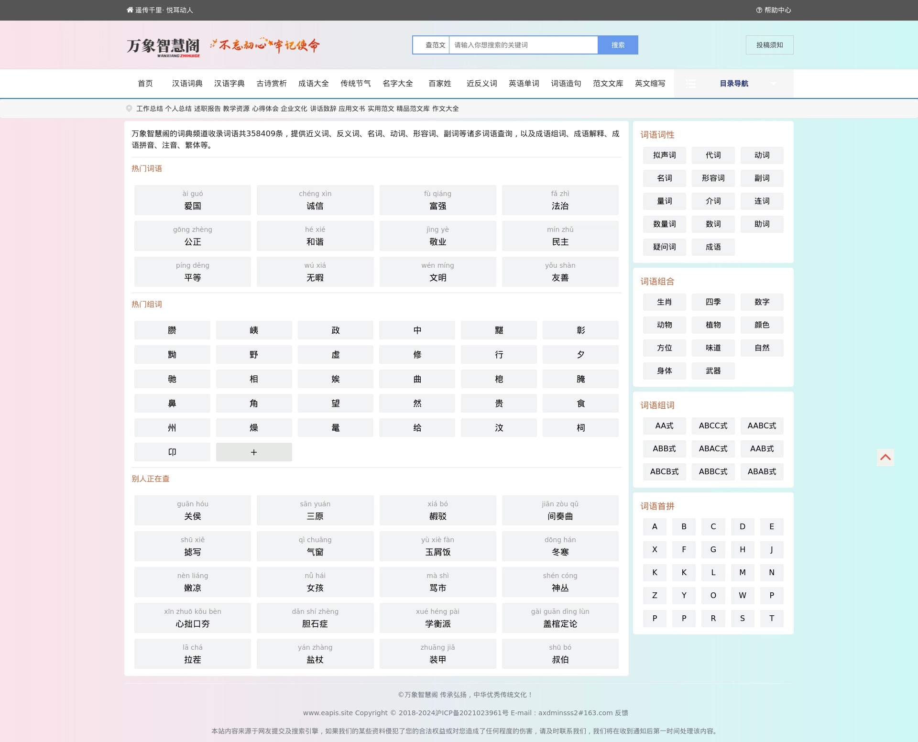Open 近反义词 navigation item

[x=482, y=84]
